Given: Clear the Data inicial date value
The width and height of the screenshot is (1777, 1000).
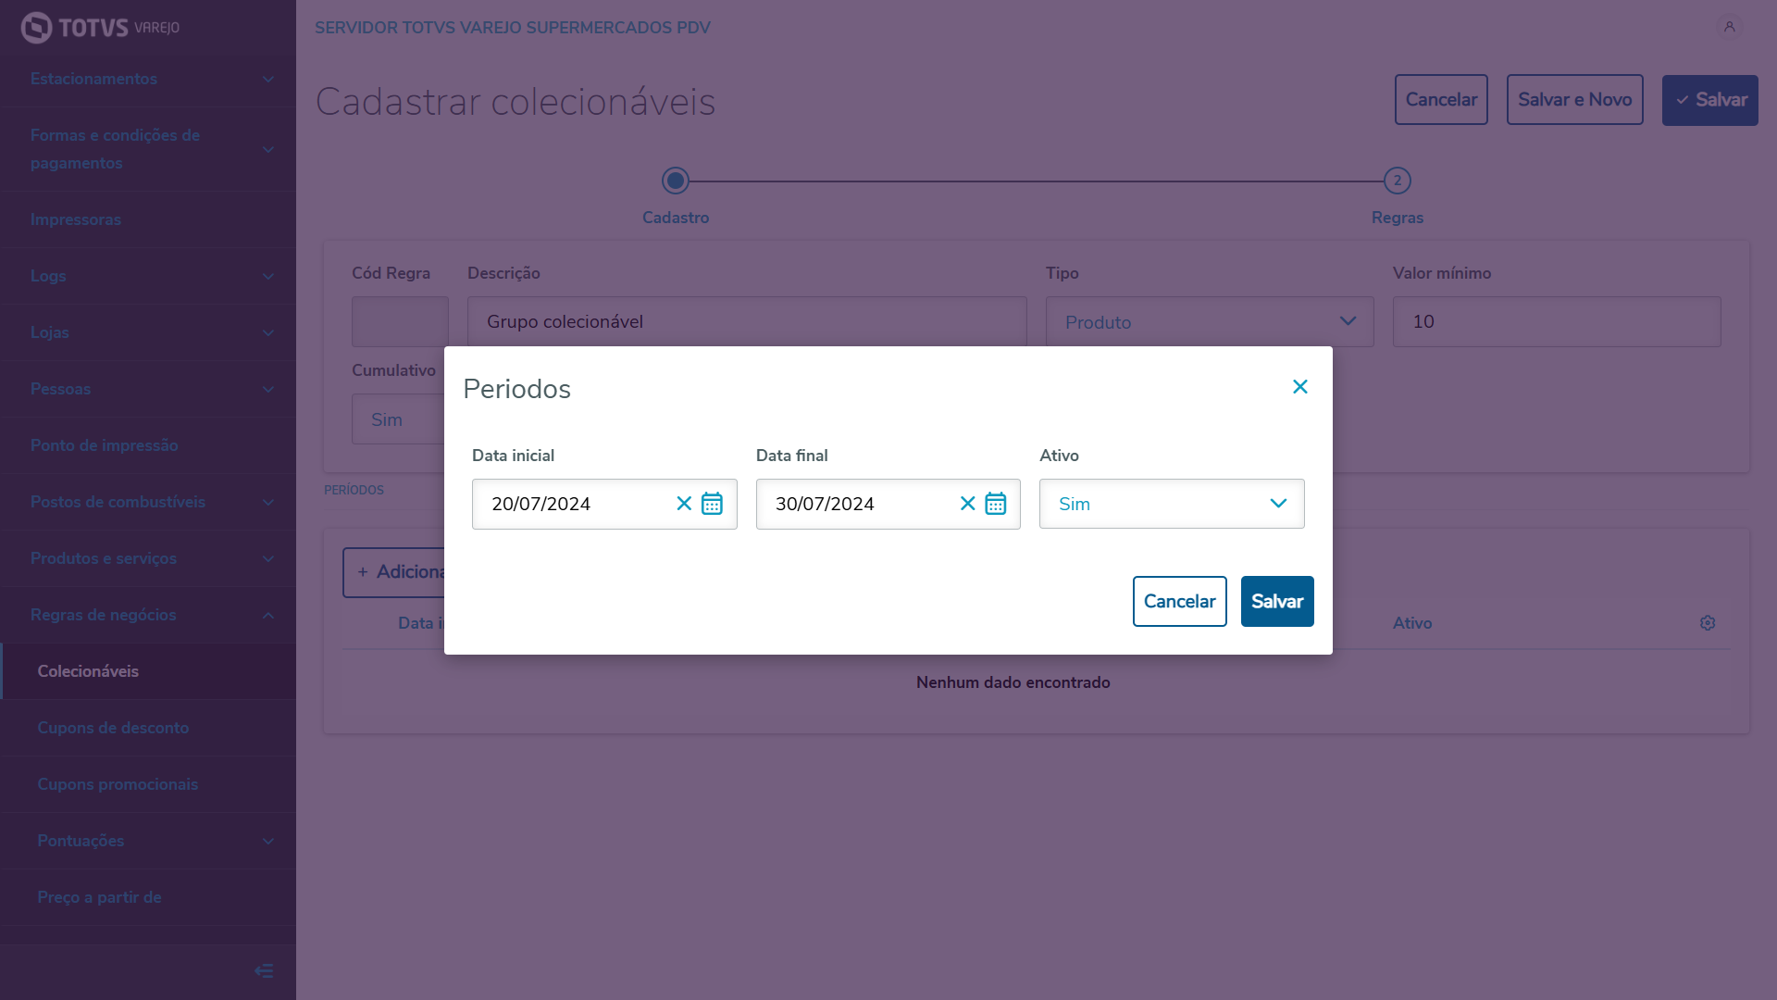Looking at the screenshot, I should pyautogui.click(x=684, y=504).
